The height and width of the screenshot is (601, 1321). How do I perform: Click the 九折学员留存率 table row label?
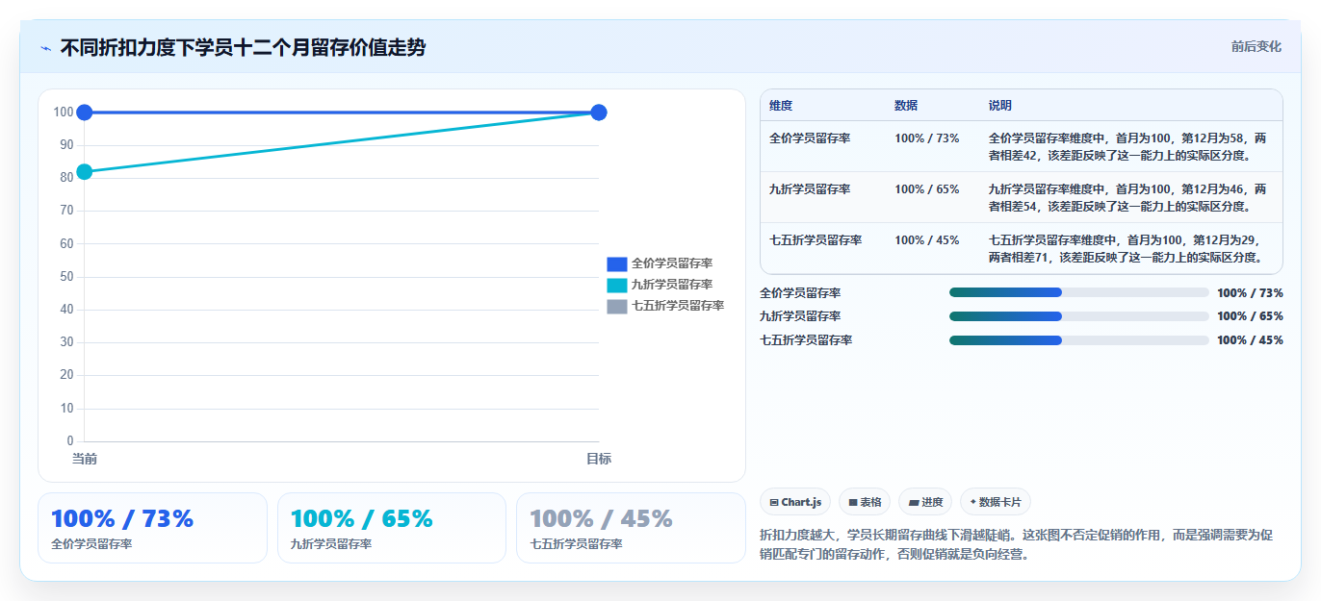tap(810, 188)
